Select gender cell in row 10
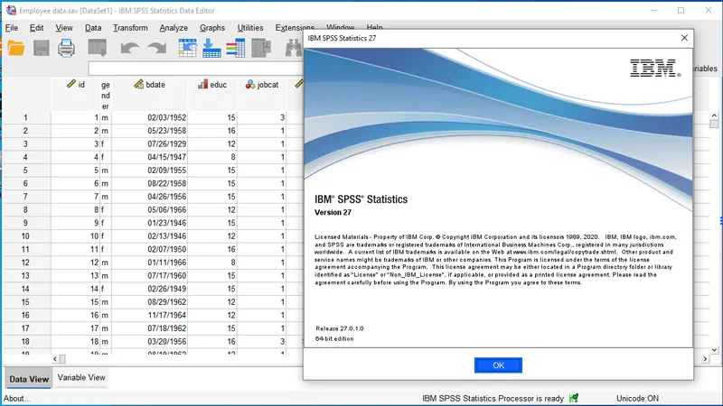Image resolution: width=723 pixels, height=406 pixels. coord(106,236)
